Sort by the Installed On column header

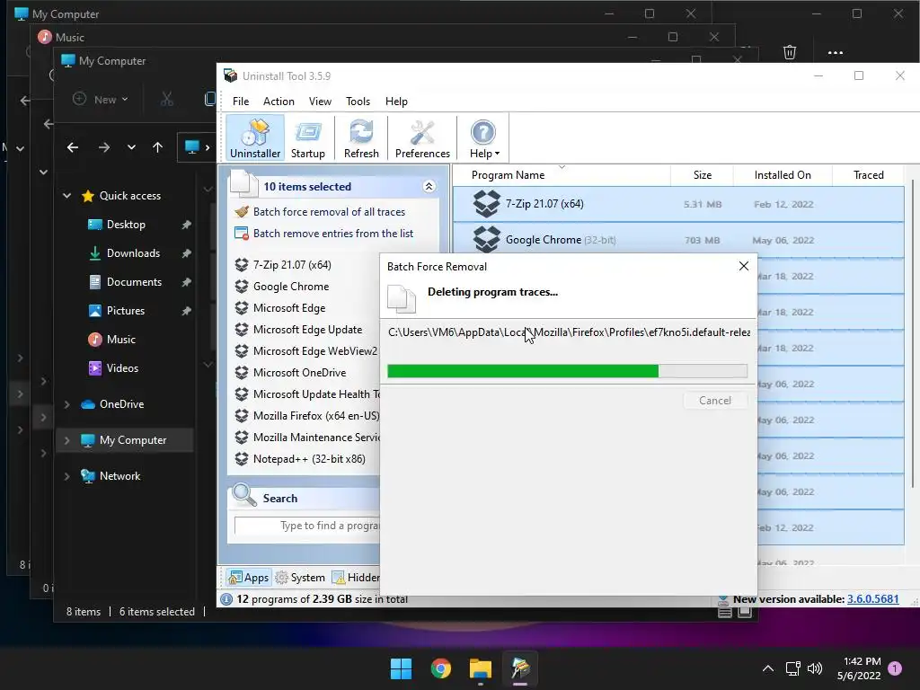[x=783, y=175]
